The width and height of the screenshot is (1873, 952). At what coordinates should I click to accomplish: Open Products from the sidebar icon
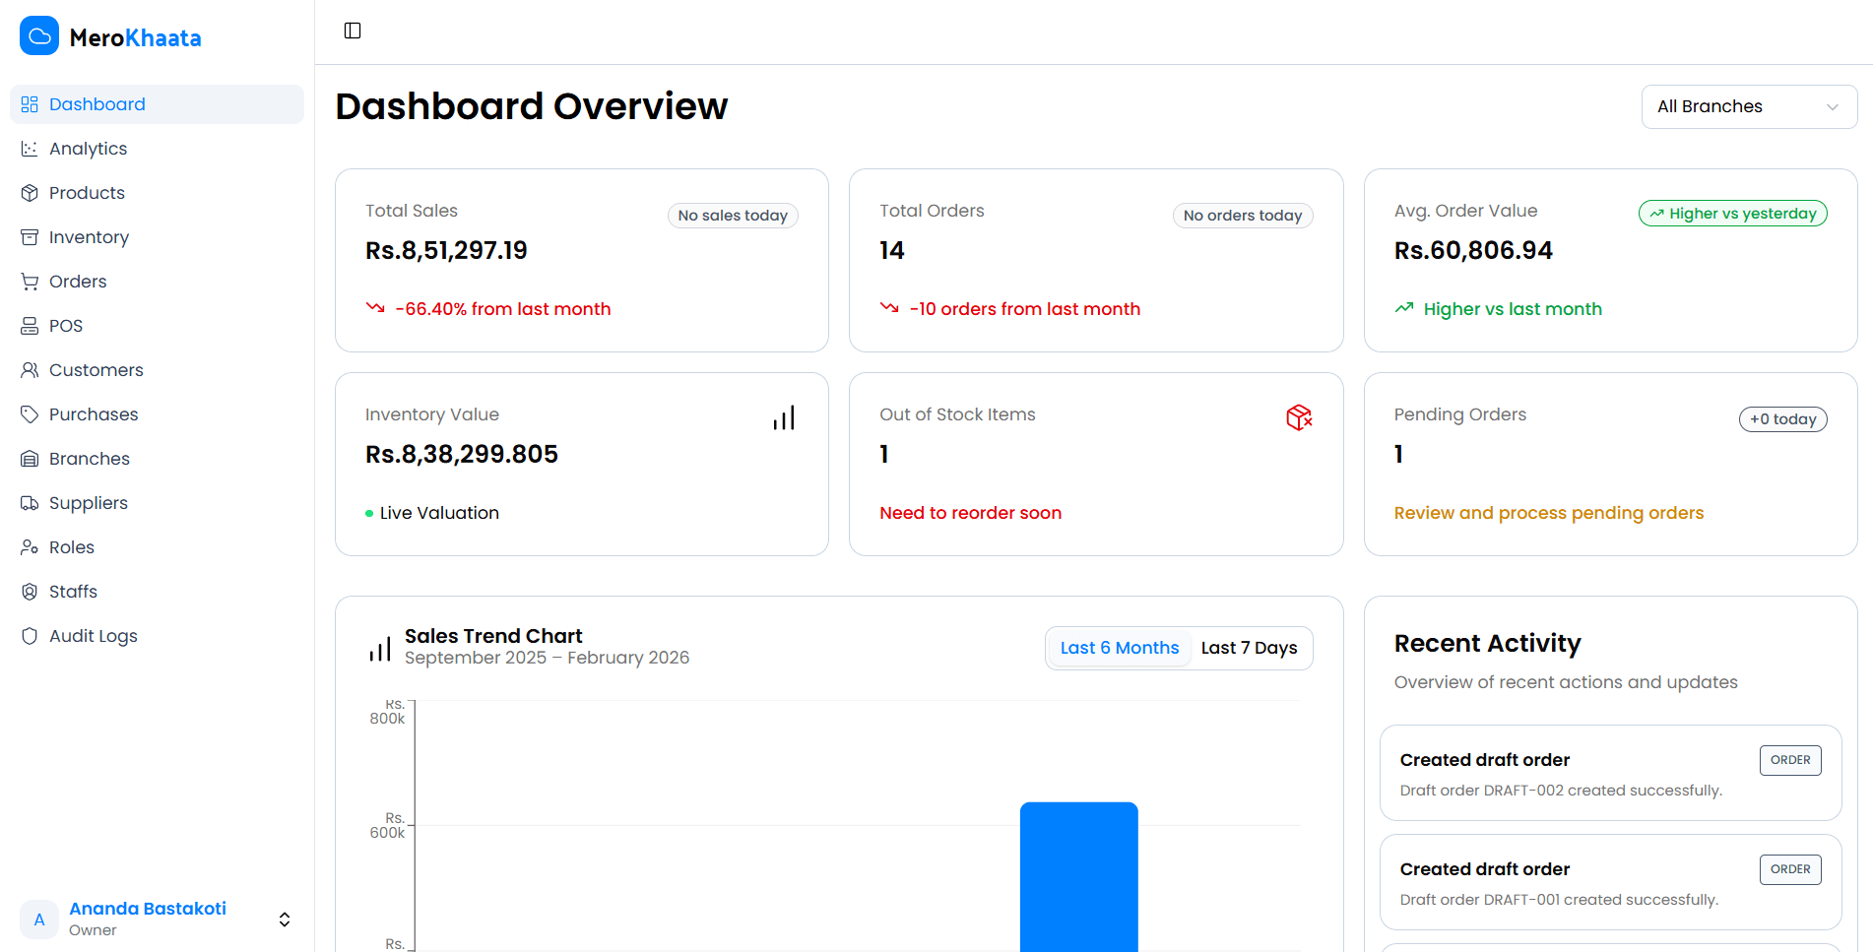coord(31,192)
